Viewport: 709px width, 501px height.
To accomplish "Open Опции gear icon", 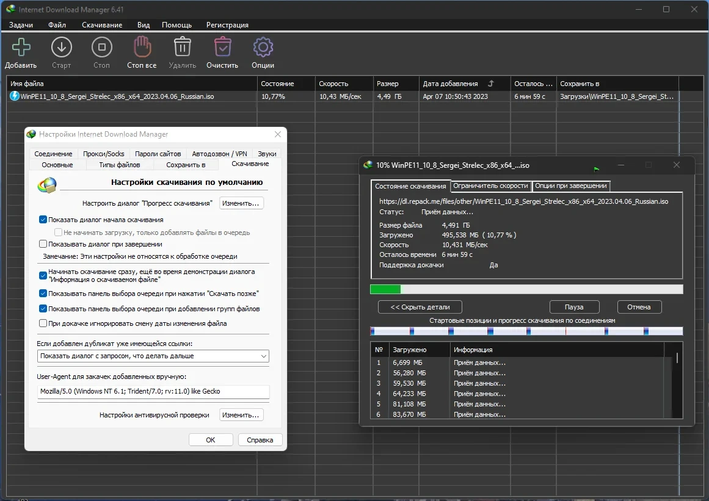I will click(x=263, y=47).
